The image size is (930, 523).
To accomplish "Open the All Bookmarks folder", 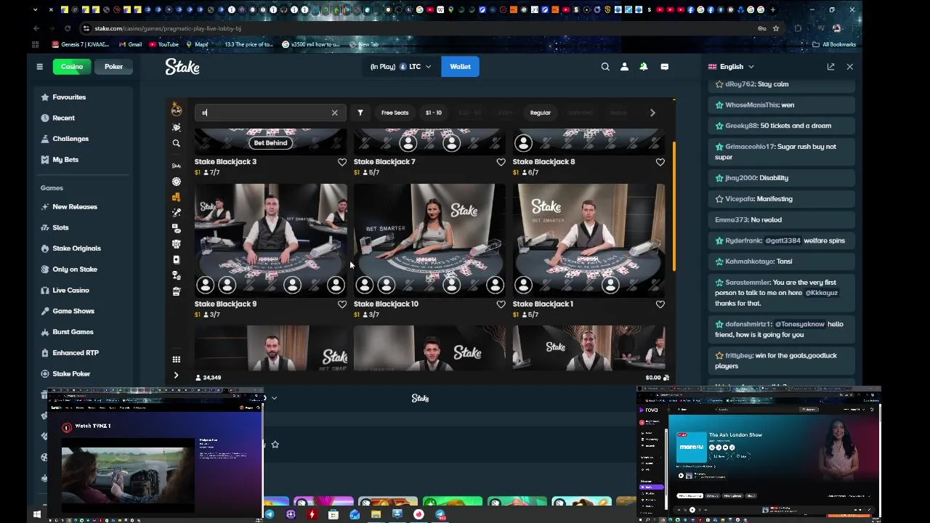I will (x=834, y=44).
